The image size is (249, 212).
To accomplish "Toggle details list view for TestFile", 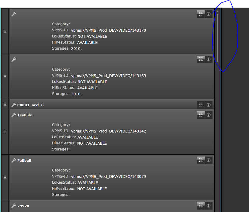I will pyautogui.click(x=201, y=115).
